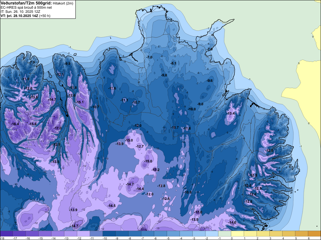Screen dimensions: 321x240
Task: Click the -15.1 temperature reading
Action: pos(80,102)
